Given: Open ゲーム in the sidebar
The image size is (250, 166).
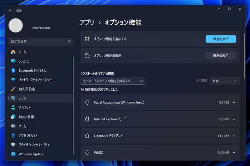Looking at the screenshot, I should pyautogui.click(x=41, y=126).
